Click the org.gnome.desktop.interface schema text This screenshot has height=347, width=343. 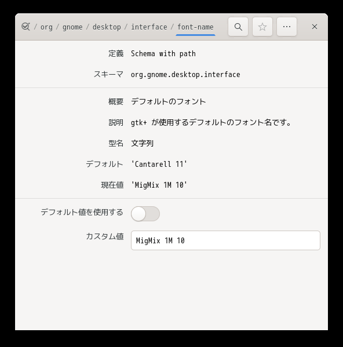coord(185,75)
